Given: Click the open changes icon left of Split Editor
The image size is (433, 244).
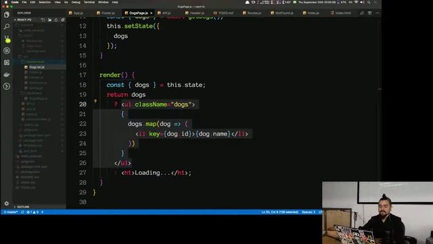Looking at the screenshot, I should click(x=362, y=13).
